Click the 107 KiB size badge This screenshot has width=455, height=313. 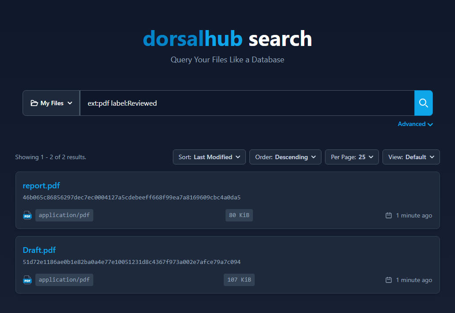tap(239, 280)
